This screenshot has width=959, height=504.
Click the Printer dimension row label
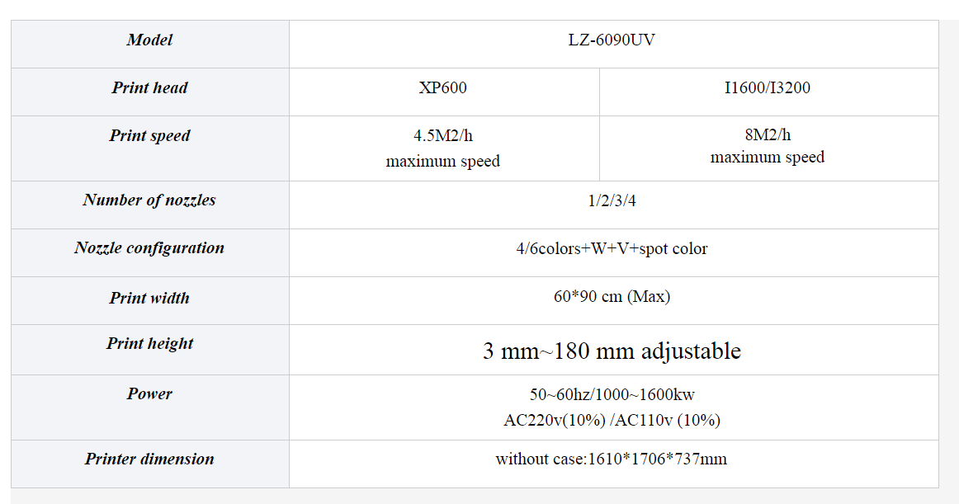point(149,459)
